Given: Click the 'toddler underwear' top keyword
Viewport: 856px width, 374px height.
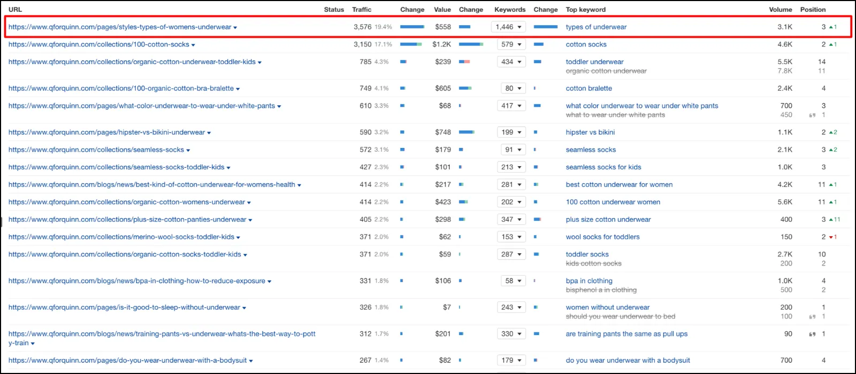Looking at the screenshot, I should (x=594, y=62).
